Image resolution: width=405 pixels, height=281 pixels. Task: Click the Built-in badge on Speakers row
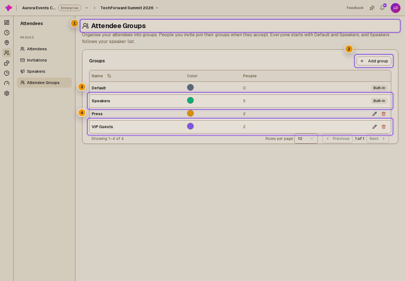[379, 101]
